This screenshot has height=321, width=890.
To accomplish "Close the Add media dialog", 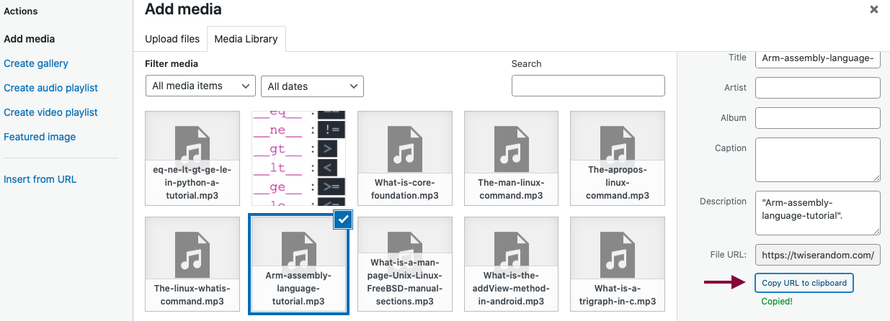I will click(874, 9).
